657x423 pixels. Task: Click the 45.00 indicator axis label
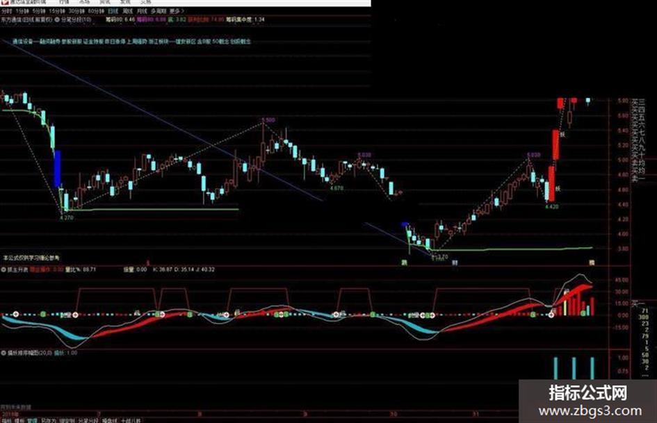622,280
